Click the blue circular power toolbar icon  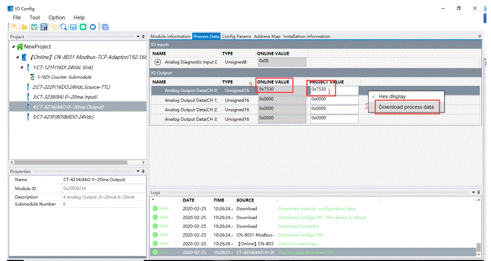93,27
